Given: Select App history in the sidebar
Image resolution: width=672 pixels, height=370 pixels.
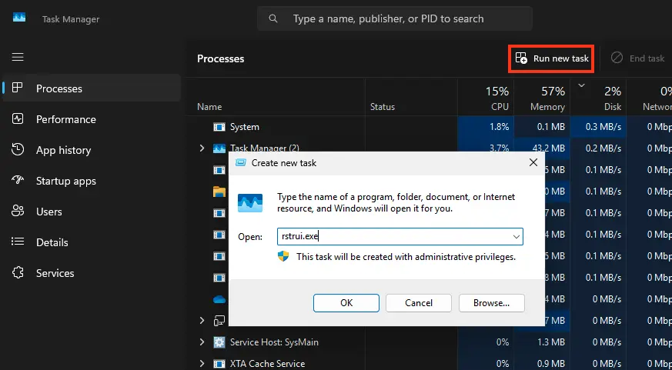Looking at the screenshot, I should tap(63, 150).
